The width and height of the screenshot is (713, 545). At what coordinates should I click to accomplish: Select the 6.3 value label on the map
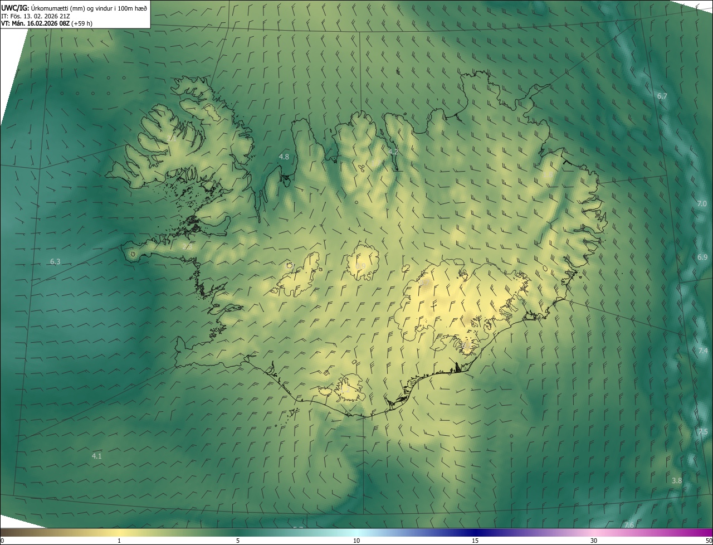tap(55, 261)
